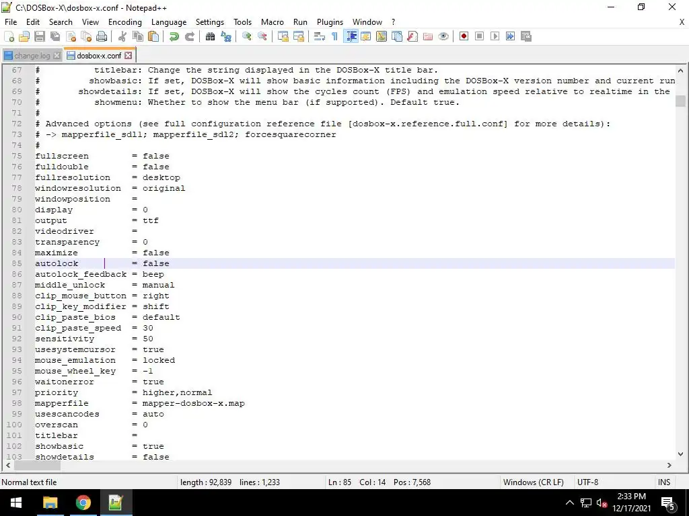Toggle synchronized horizontal scrolling

tap(299, 36)
